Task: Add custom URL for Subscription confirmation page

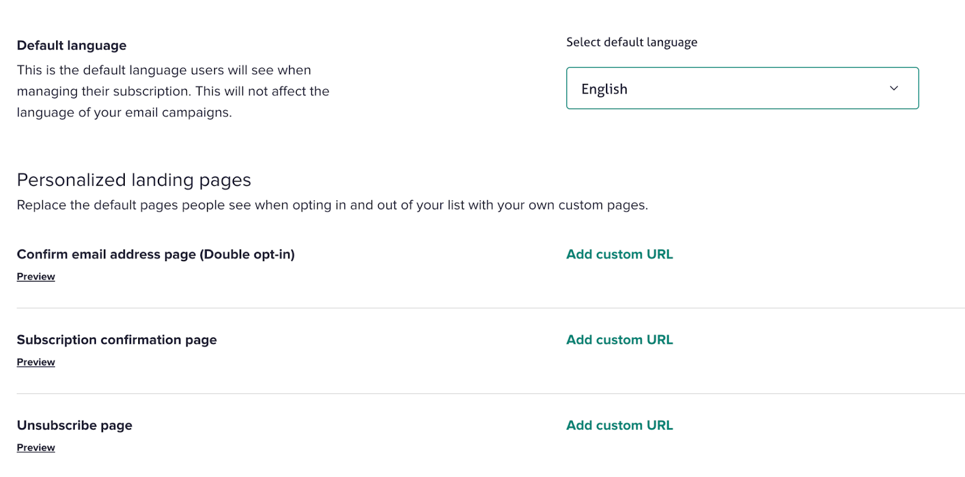Action: (619, 340)
